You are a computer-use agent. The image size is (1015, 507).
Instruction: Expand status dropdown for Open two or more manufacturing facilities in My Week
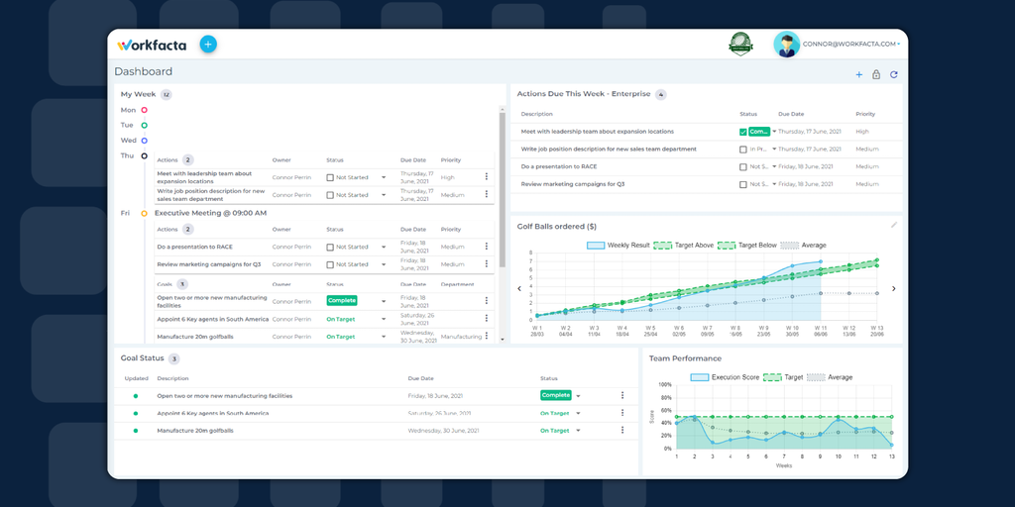(384, 301)
